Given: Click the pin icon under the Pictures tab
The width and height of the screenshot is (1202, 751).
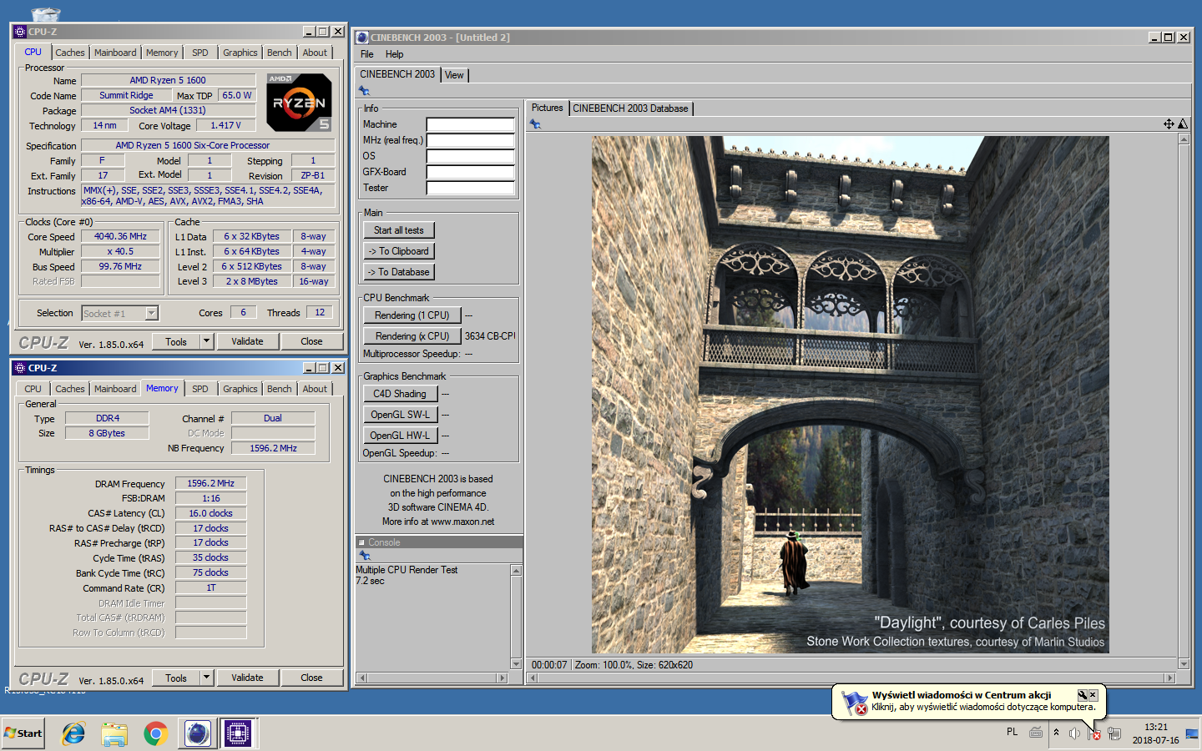Looking at the screenshot, I should [x=535, y=124].
